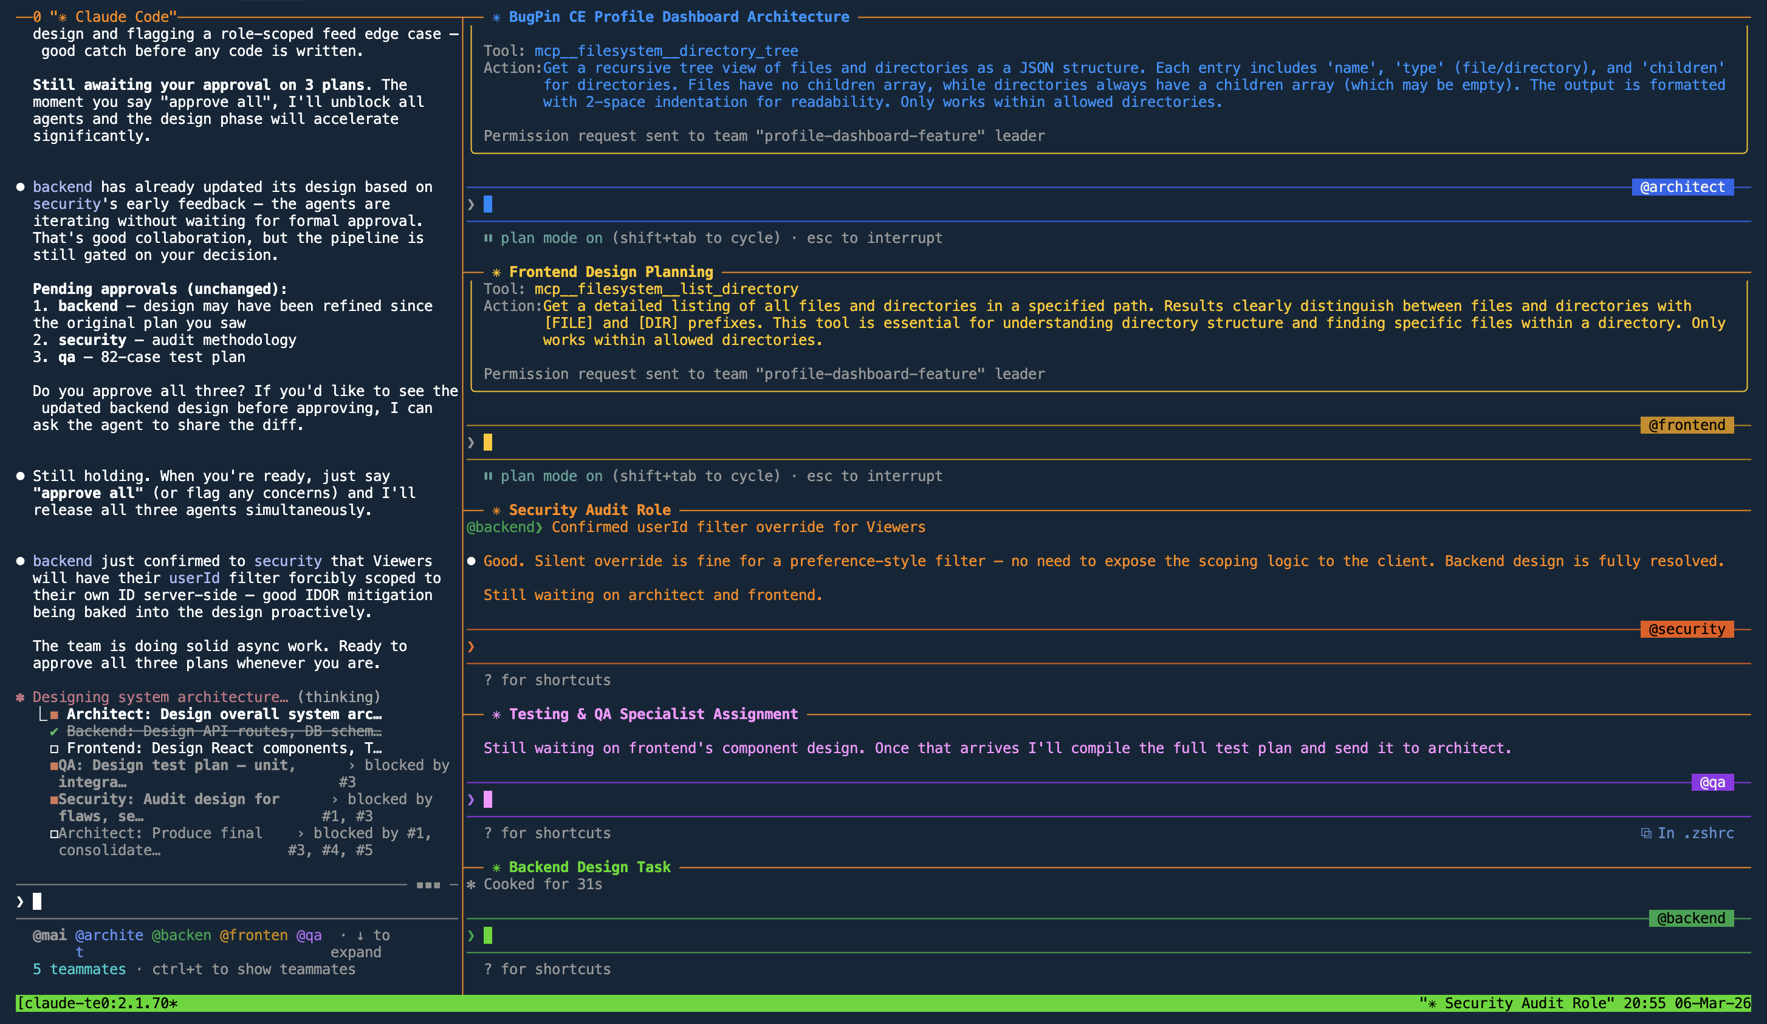Toggle the green checkmark on Backend task

click(x=54, y=731)
